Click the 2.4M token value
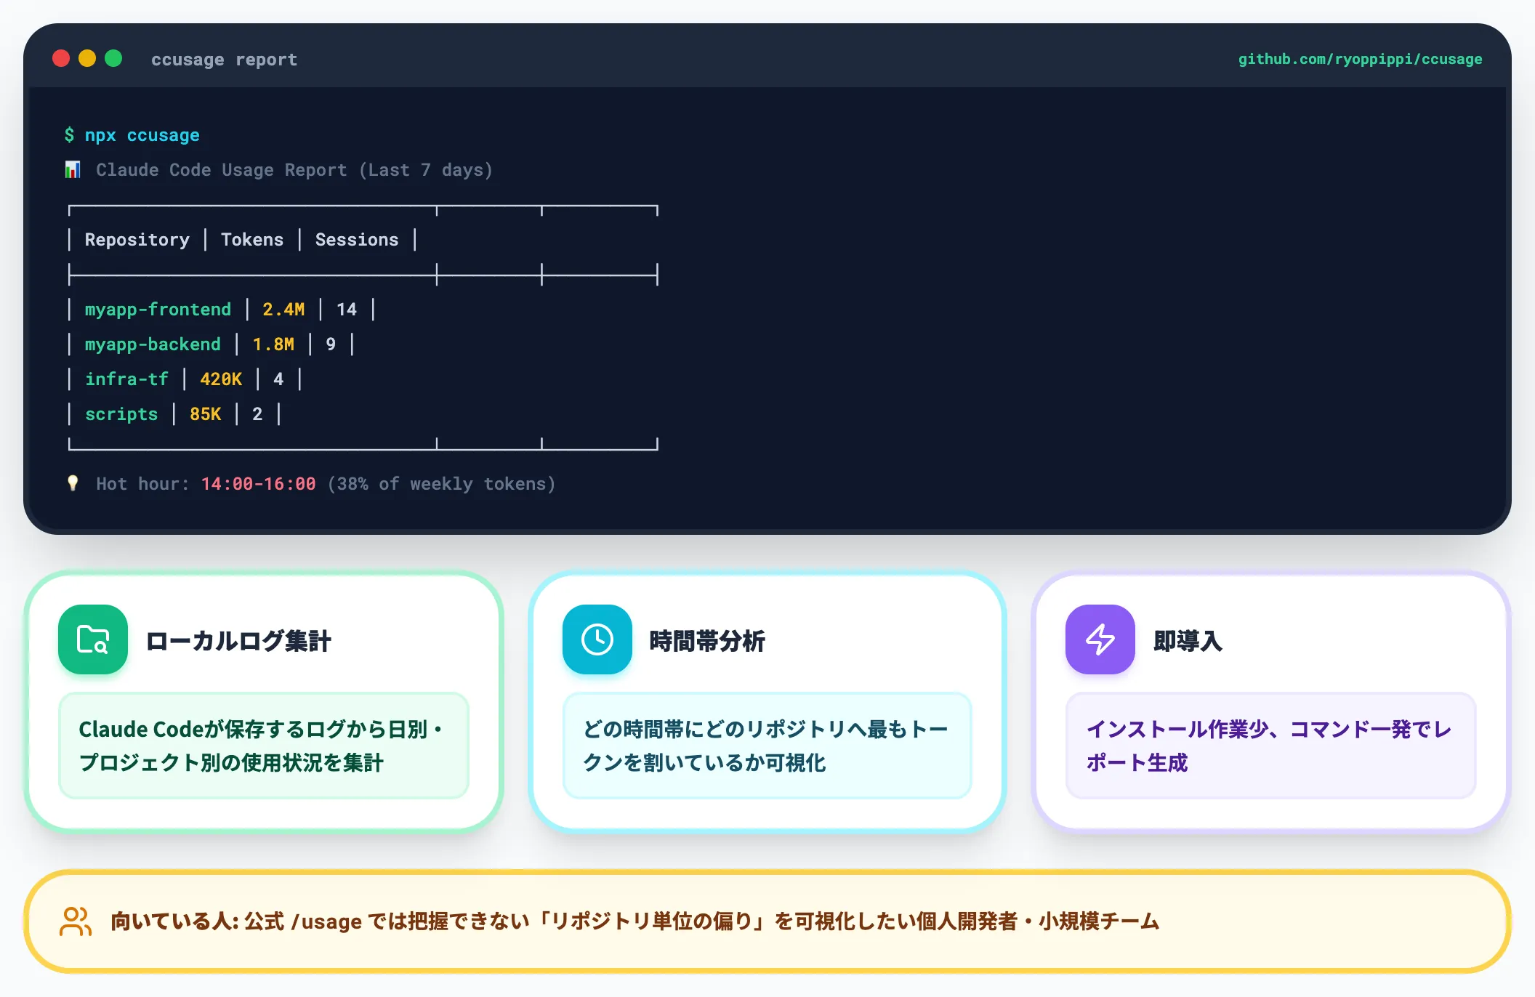1535x997 pixels. 283,310
